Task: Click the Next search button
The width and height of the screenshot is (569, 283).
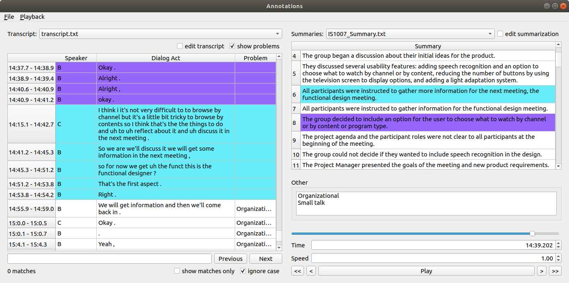Action: [x=265, y=258]
